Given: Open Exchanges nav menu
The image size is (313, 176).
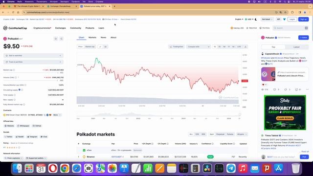Looking at the screenshot, I should [61, 28].
